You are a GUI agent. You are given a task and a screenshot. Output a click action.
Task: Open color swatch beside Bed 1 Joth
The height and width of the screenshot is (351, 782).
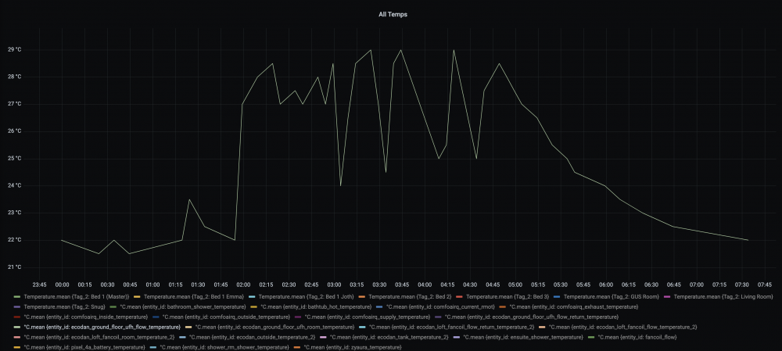pos(252,296)
